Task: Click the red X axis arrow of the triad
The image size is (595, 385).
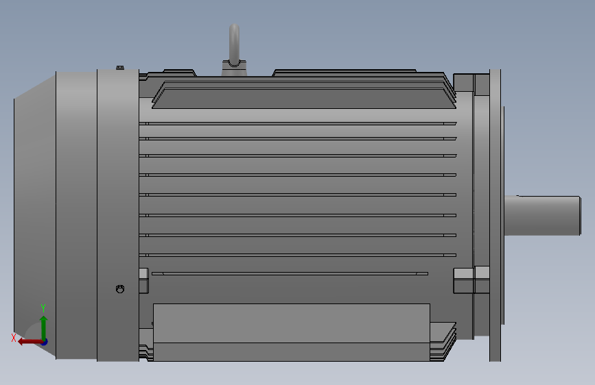Action: [30, 342]
